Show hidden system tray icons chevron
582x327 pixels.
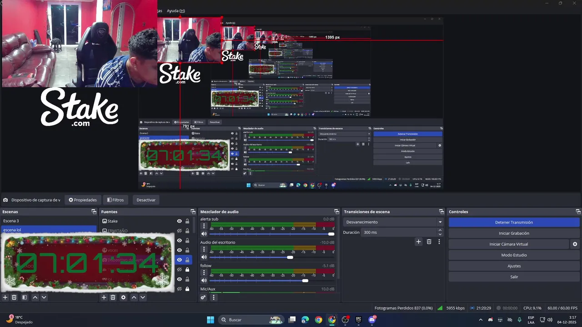481,320
